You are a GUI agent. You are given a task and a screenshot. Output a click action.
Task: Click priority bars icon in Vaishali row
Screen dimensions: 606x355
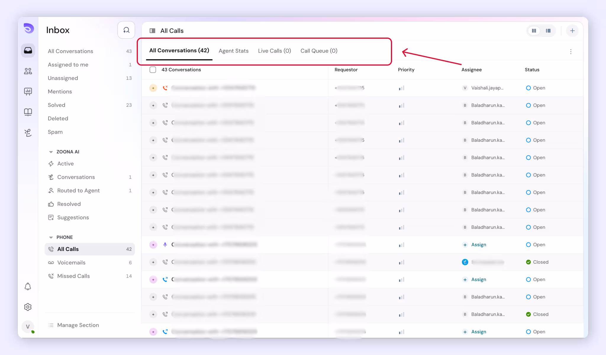(x=402, y=88)
